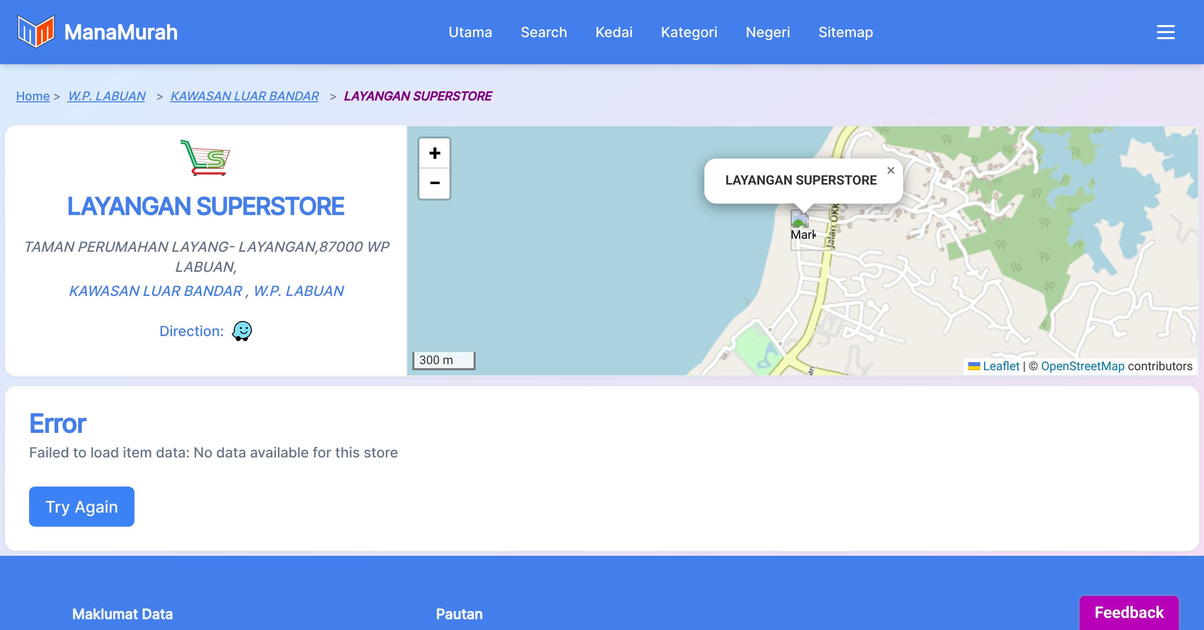Click the ManaMurah logo icon

click(x=36, y=32)
